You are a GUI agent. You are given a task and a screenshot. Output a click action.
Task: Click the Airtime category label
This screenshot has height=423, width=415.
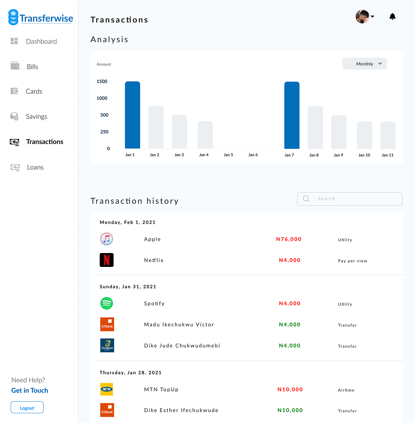346,390
